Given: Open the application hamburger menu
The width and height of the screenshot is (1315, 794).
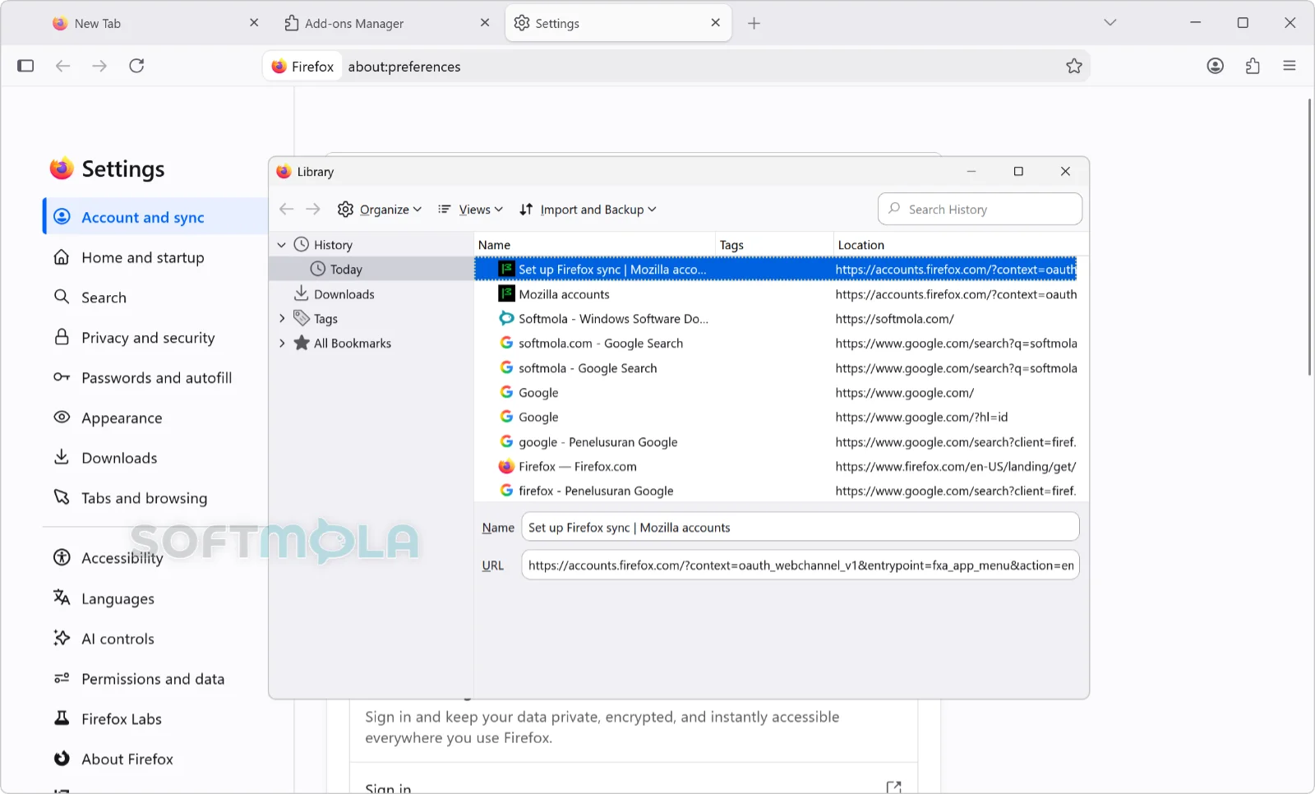Looking at the screenshot, I should 1289,66.
